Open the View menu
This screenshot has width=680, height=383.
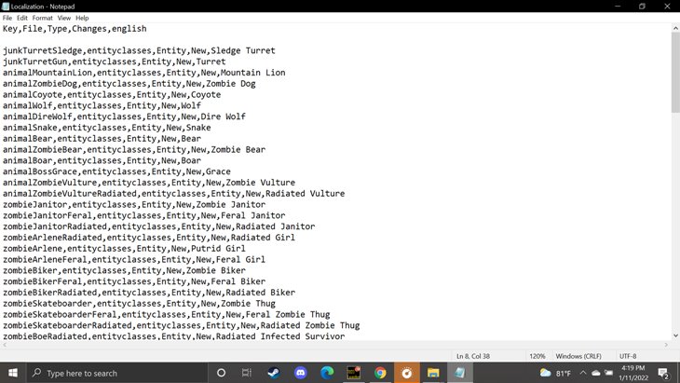[64, 18]
